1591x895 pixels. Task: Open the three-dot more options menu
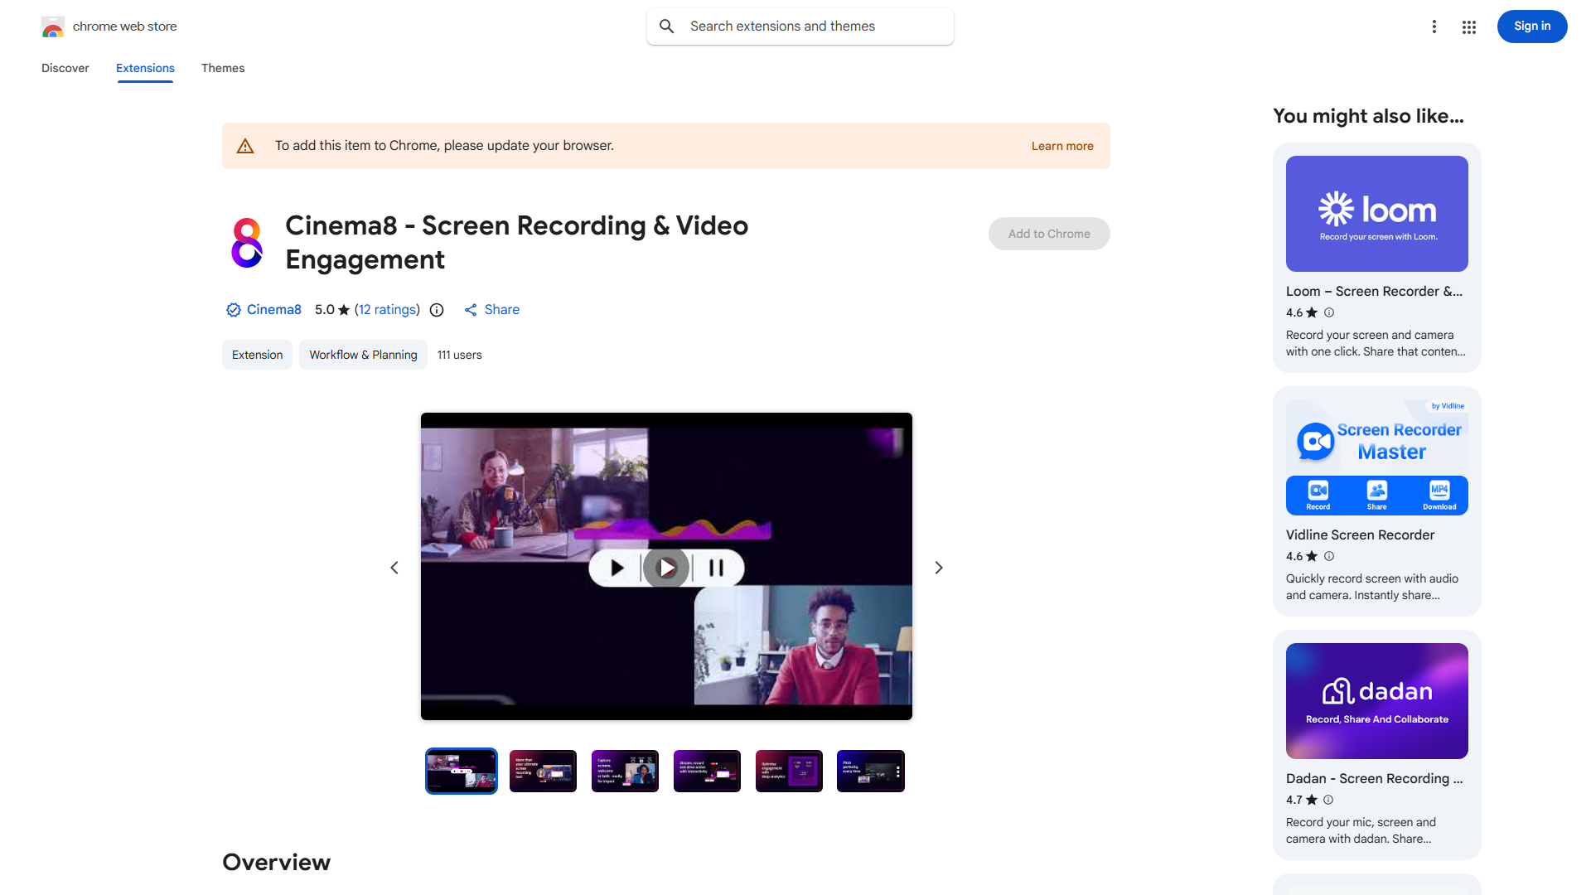coord(1434,27)
